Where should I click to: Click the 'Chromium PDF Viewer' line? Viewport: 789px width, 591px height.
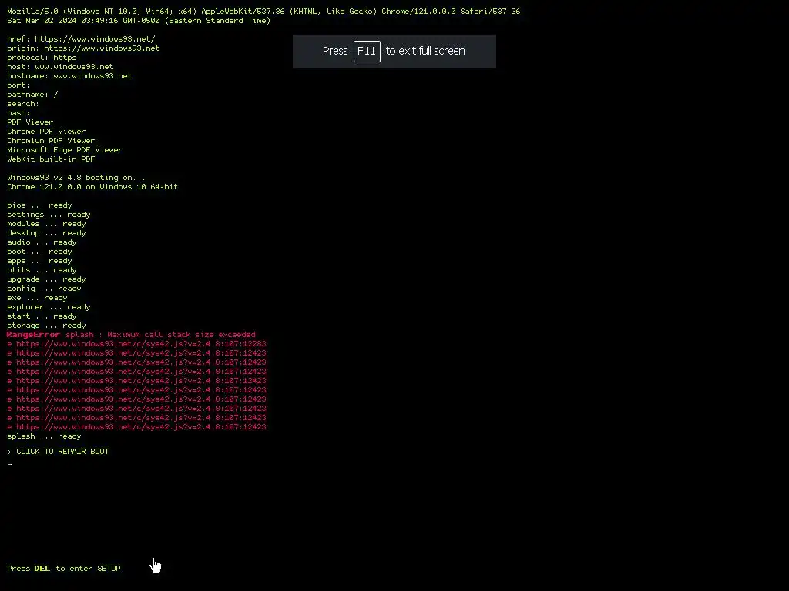[51, 141]
